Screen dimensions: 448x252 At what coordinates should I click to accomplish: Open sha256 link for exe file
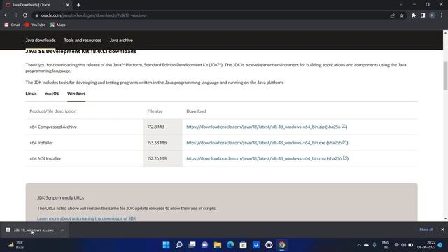pyautogui.click(x=337, y=143)
